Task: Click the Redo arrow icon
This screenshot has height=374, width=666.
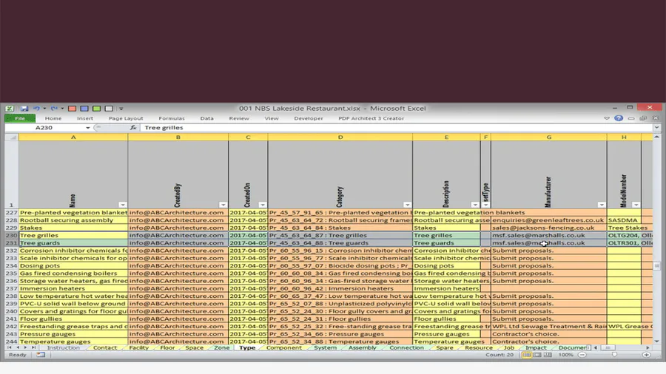Action: [54, 109]
